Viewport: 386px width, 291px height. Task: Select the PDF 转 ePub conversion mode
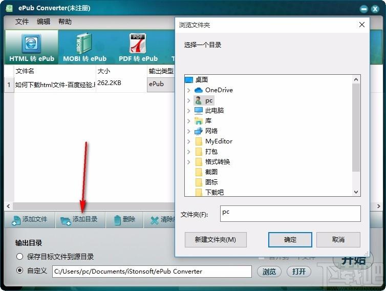[138, 47]
